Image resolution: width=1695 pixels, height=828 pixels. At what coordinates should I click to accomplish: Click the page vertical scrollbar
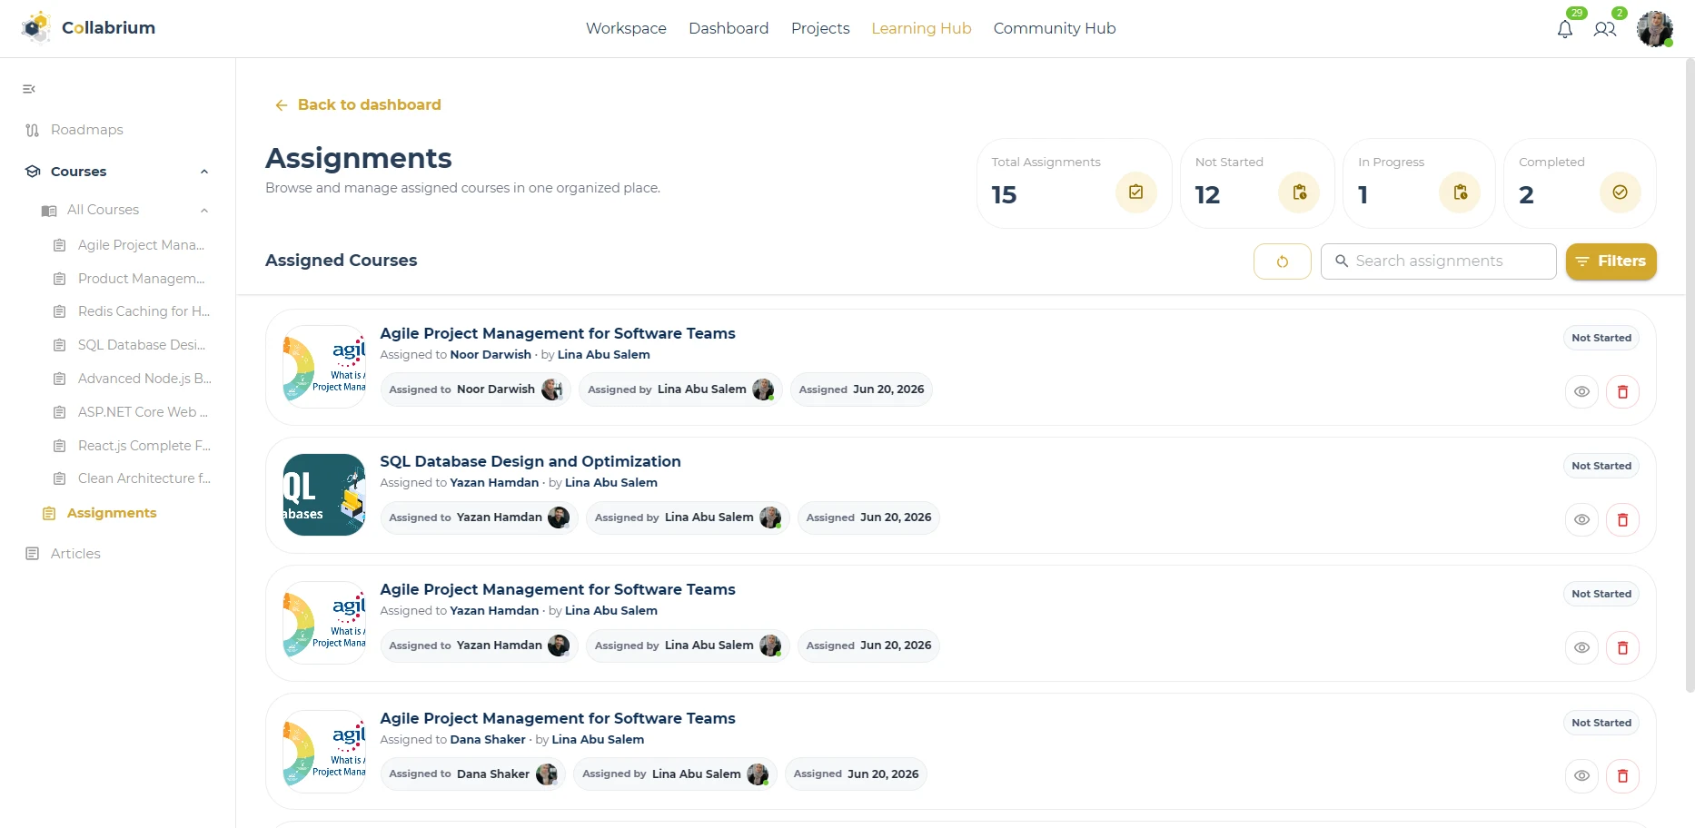1690,376
